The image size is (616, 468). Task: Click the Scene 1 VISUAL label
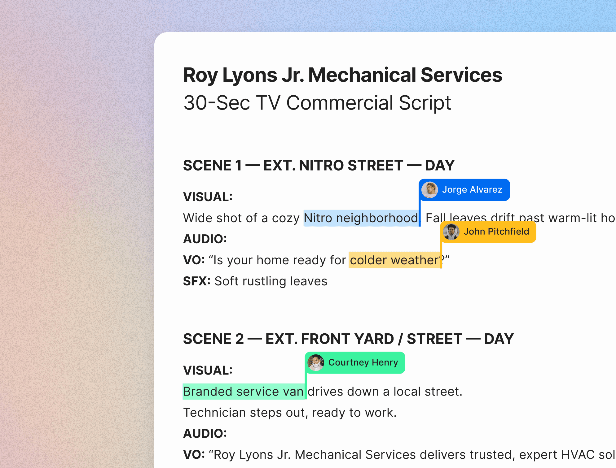pos(208,197)
